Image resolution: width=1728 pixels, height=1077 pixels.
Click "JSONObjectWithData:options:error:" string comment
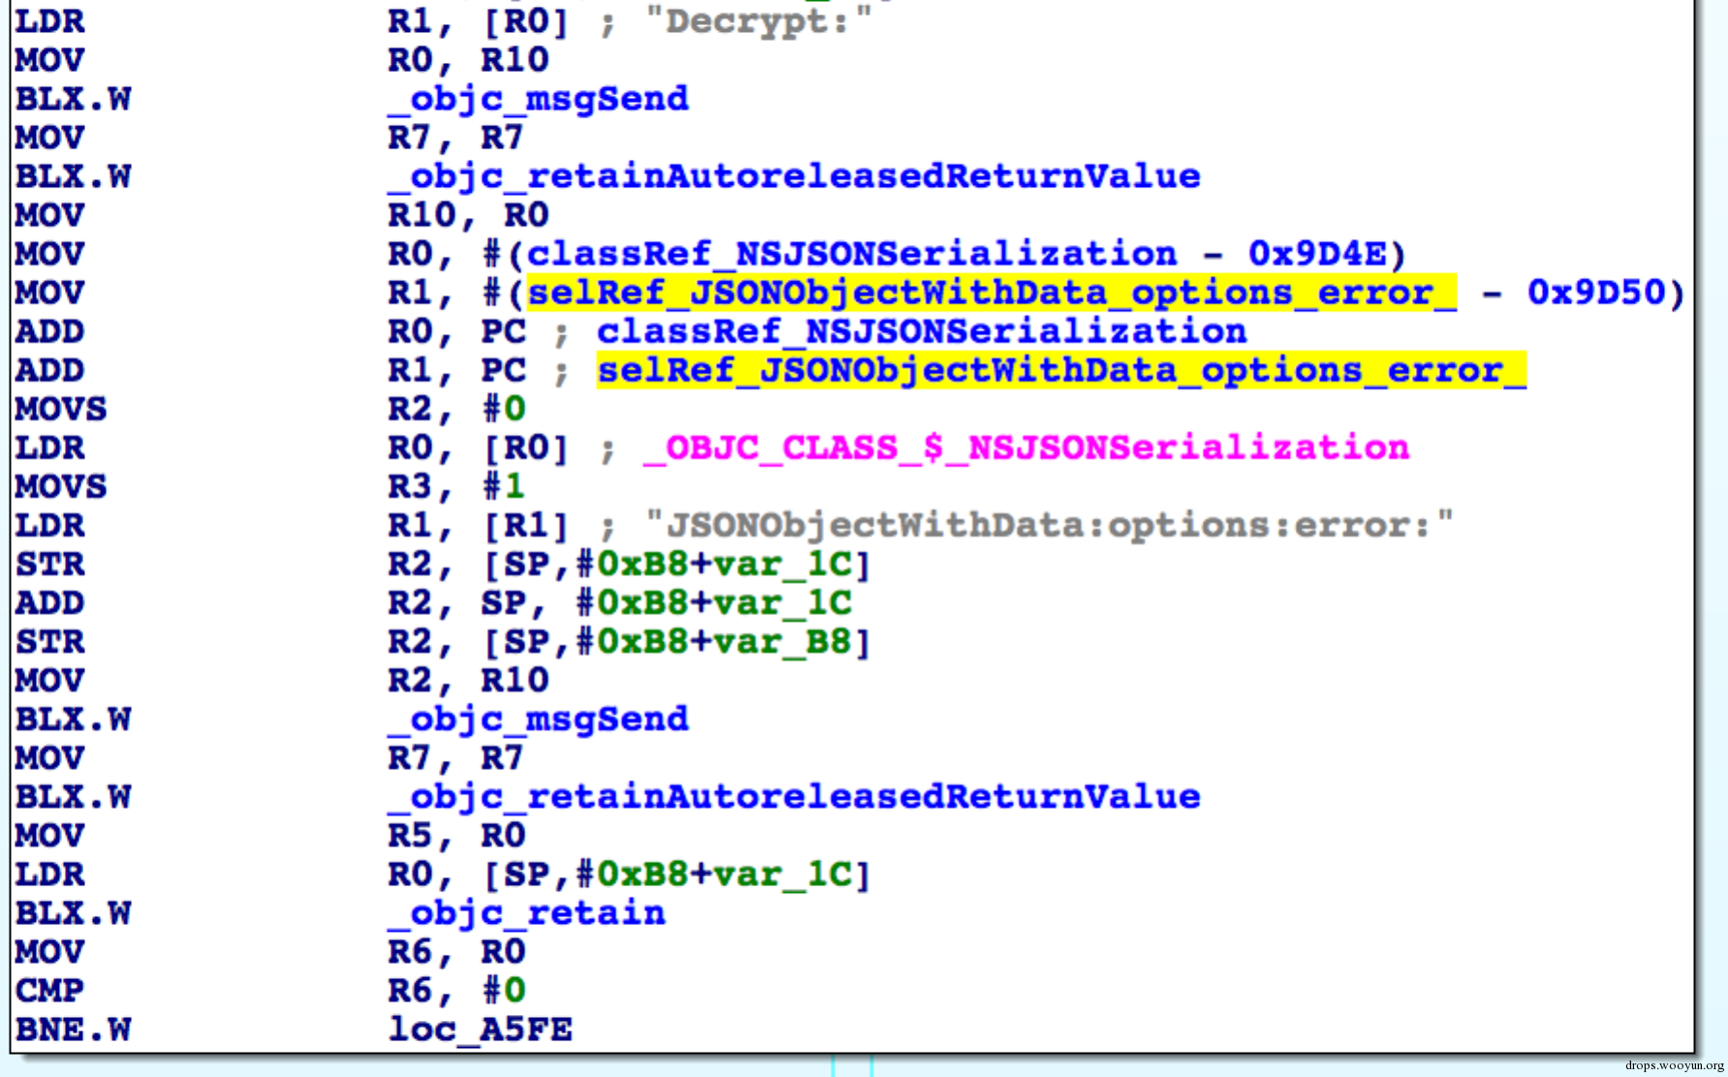coord(1049,525)
